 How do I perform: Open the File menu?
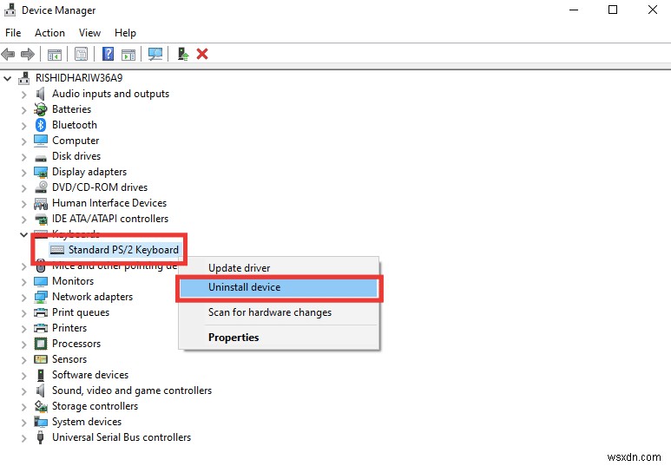(13, 33)
